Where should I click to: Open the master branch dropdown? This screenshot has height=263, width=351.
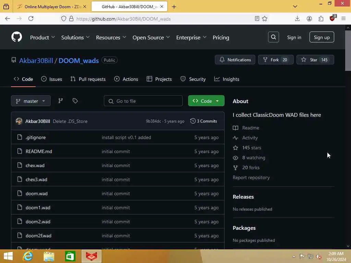pyautogui.click(x=31, y=101)
